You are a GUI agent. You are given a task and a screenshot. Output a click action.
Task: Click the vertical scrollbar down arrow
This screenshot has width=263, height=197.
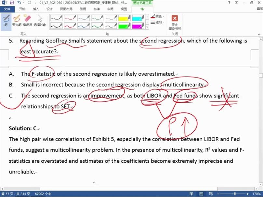(x=261, y=184)
